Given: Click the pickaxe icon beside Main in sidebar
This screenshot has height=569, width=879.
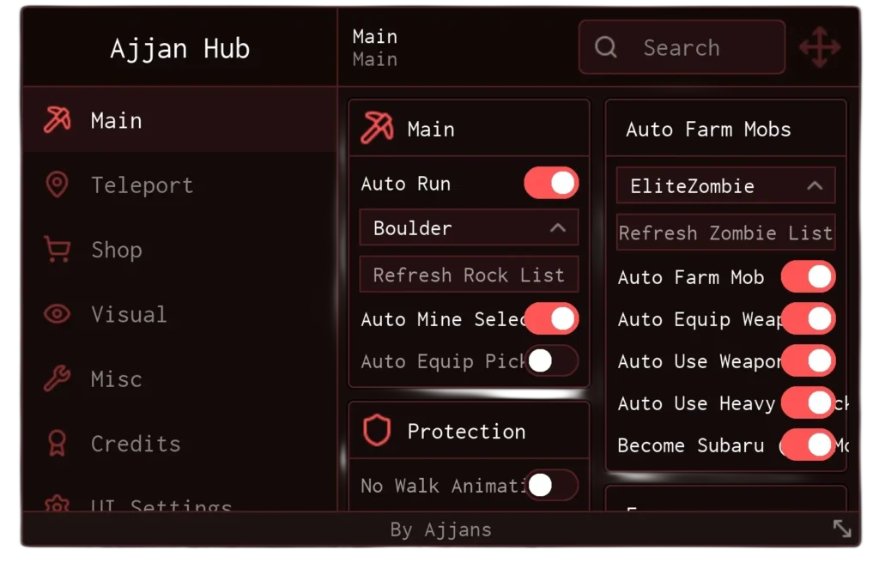Looking at the screenshot, I should pyautogui.click(x=57, y=120).
